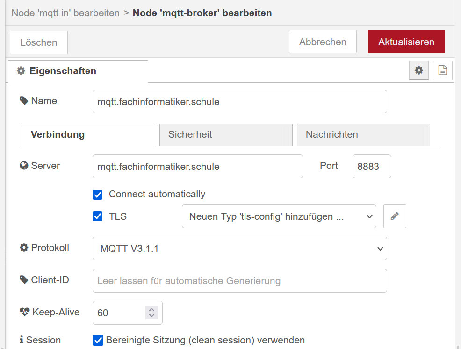Disable the Connect automatically checkbox

click(x=97, y=194)
